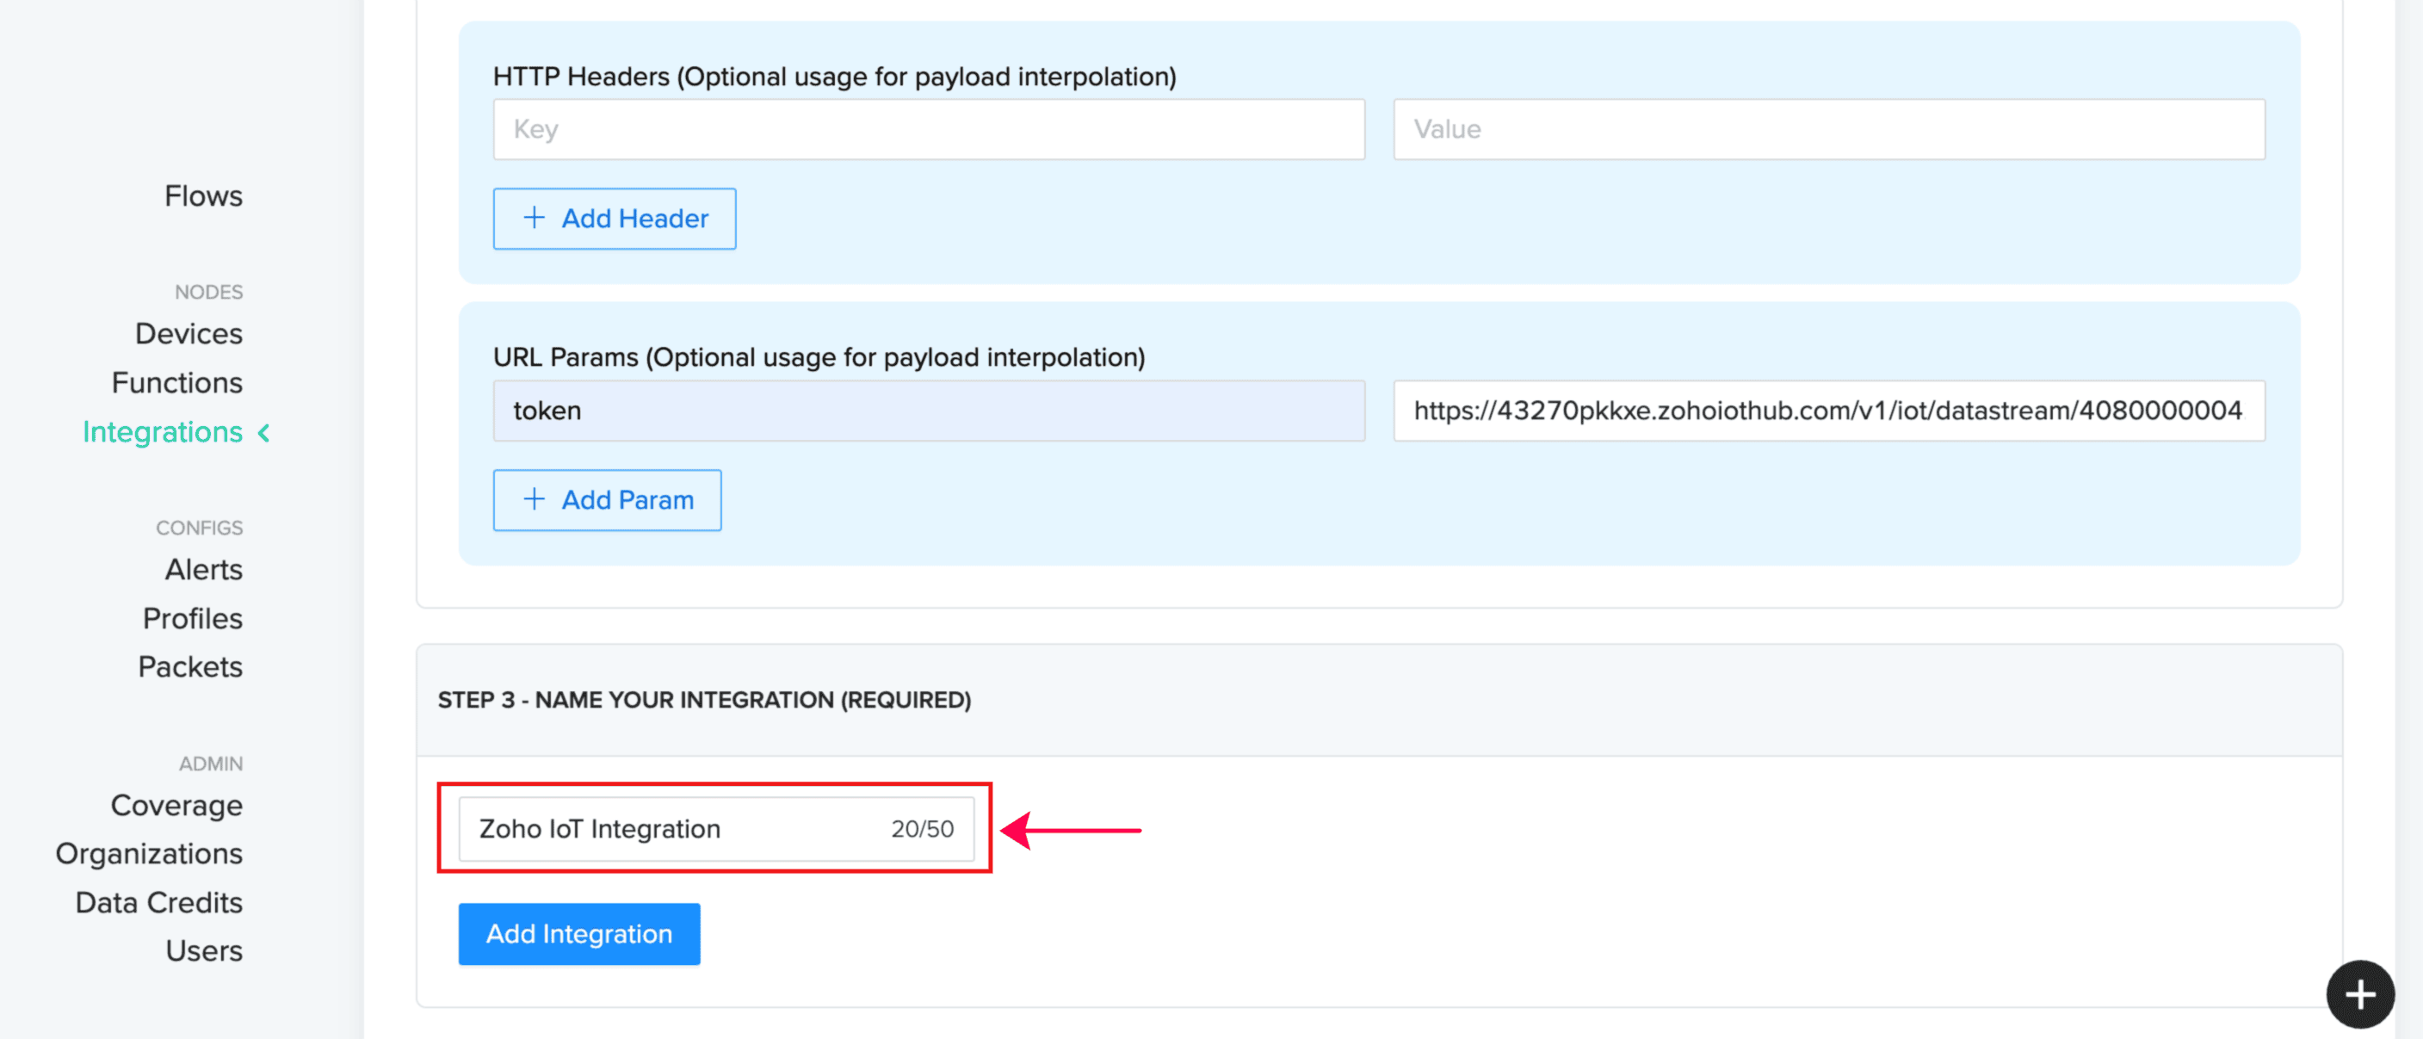Open the Alerts config page
Screen dimensions: 2423x1039
(203, 569)
